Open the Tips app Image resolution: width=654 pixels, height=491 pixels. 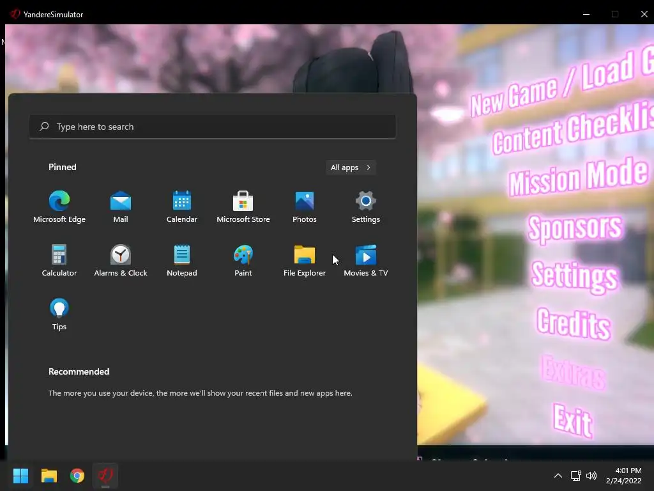point(59,315)
